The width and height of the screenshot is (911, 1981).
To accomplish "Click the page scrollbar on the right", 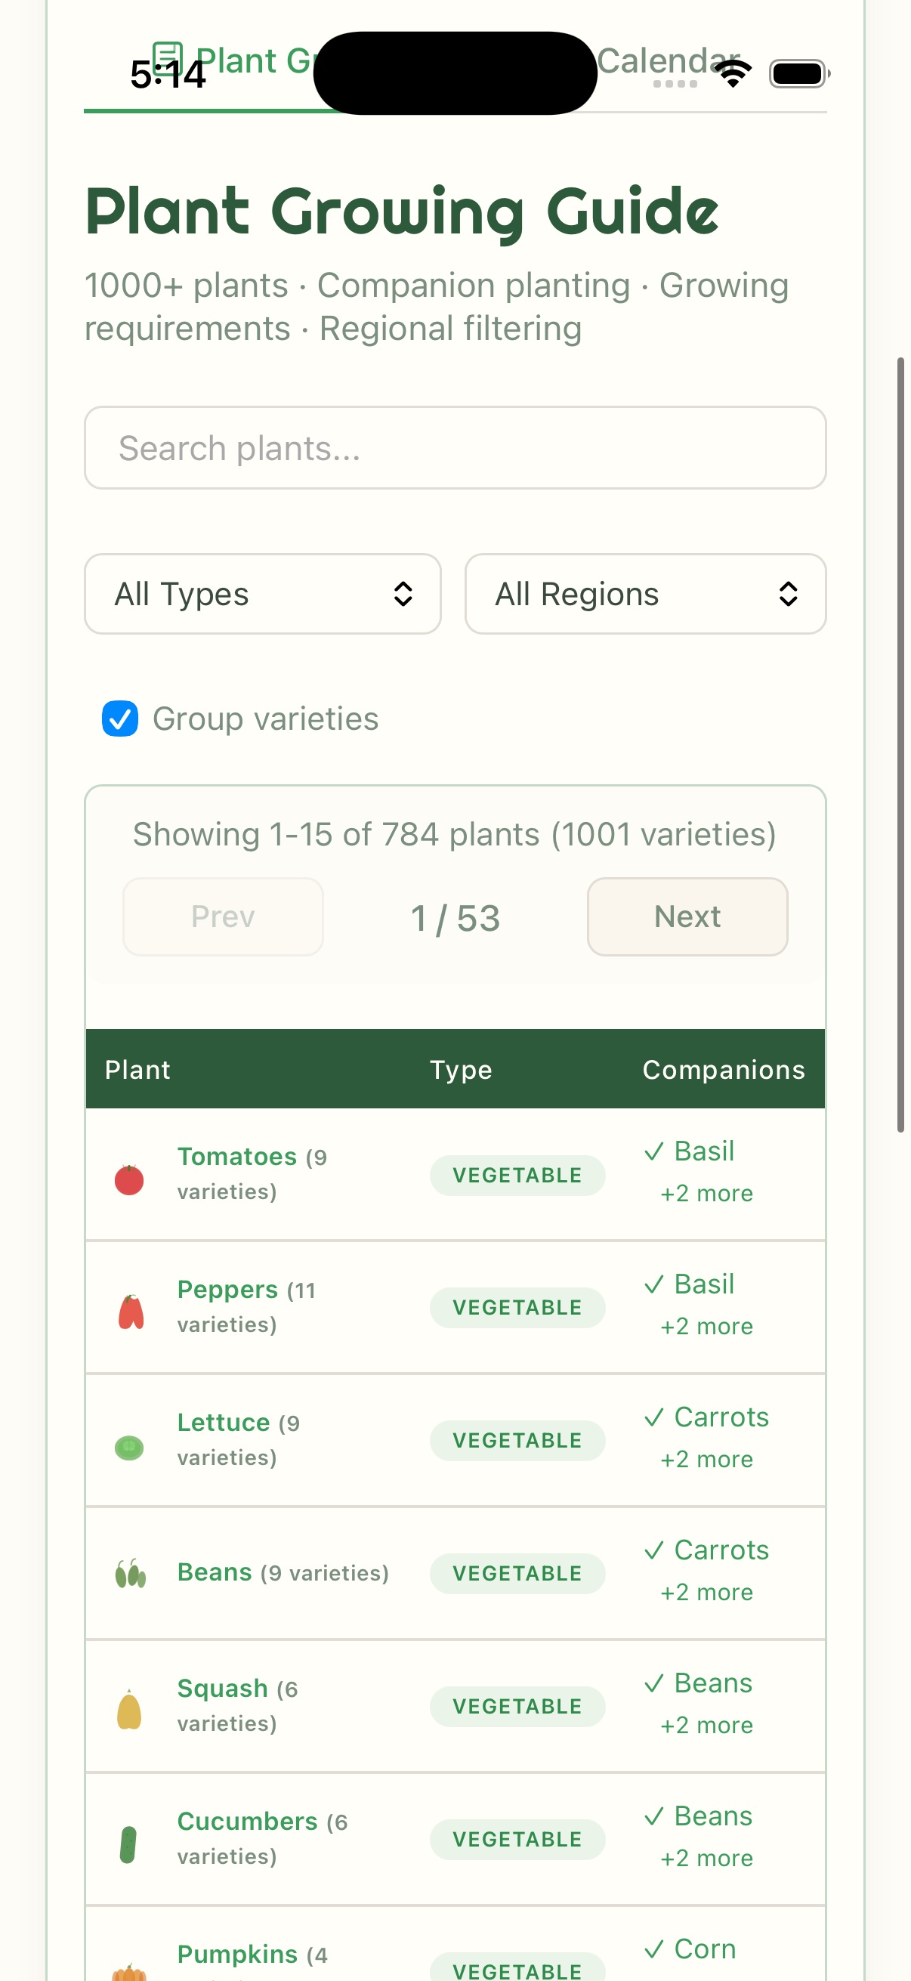I will [x=902, y=754].
